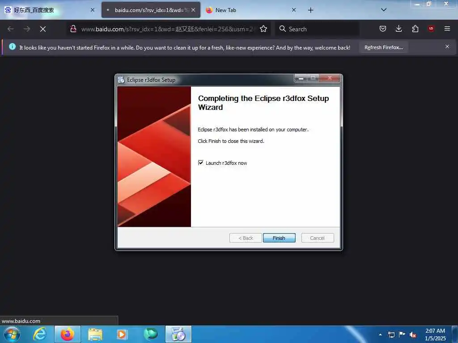Open the Downloads panel
Image resolution: width=458 pixels, height=343 pixels.
399,29
